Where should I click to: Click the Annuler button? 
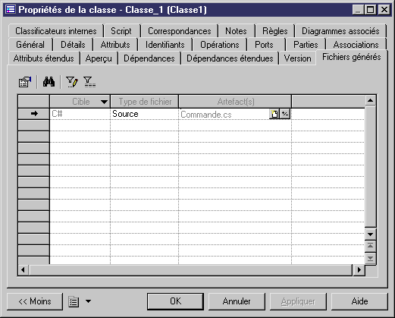tap(237, 301)
